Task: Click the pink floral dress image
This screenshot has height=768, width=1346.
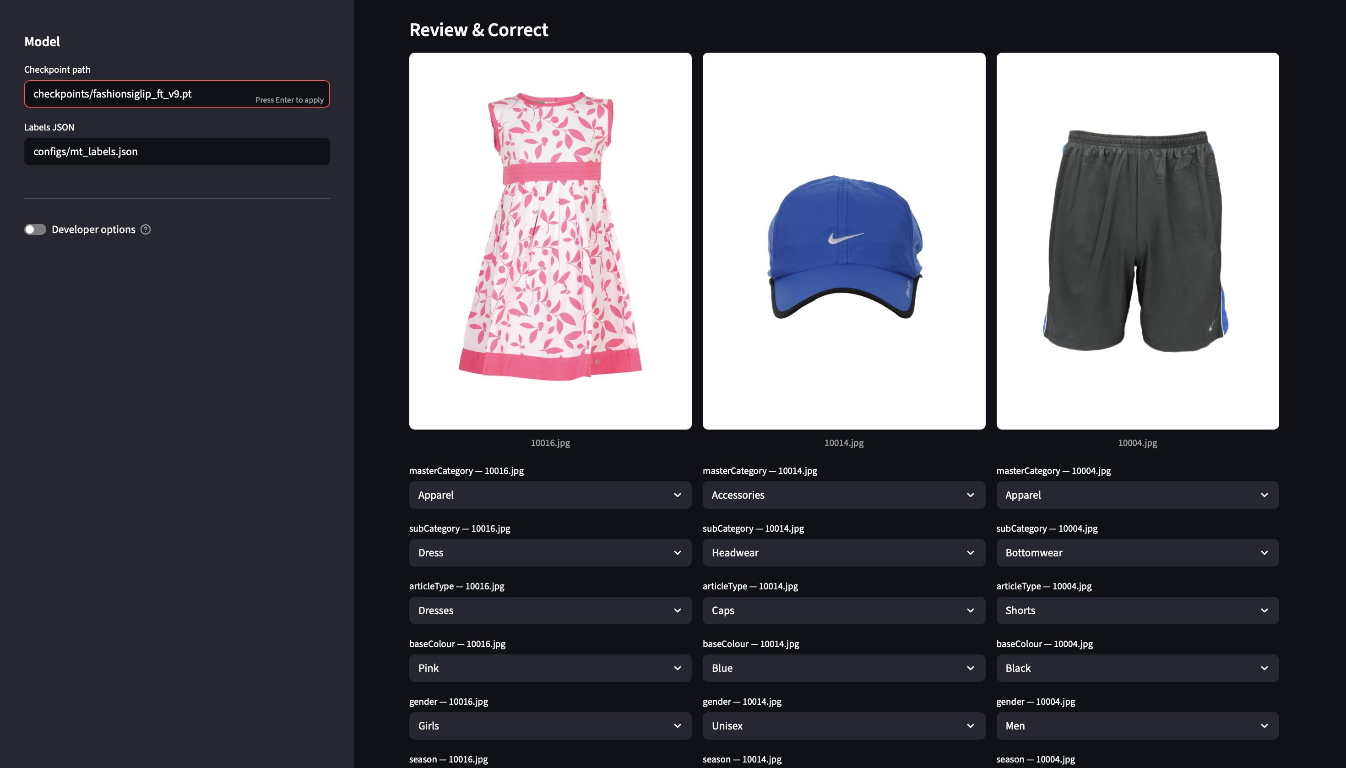Action: (550, 240)
